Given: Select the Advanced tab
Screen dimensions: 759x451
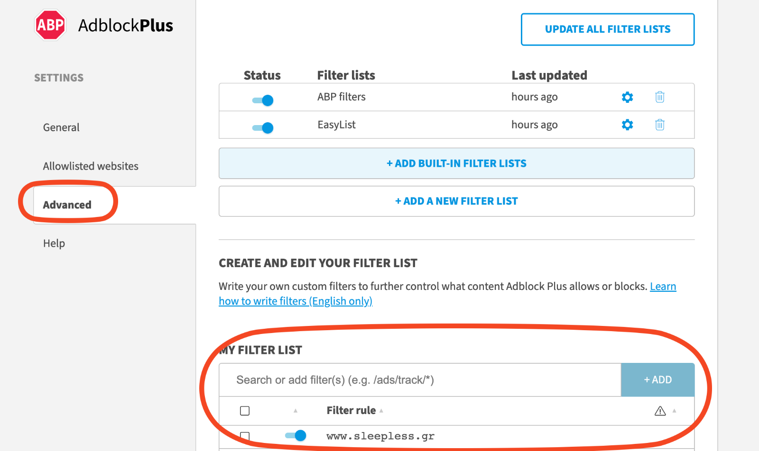Looking at the screenshot, I should (67, 205).
